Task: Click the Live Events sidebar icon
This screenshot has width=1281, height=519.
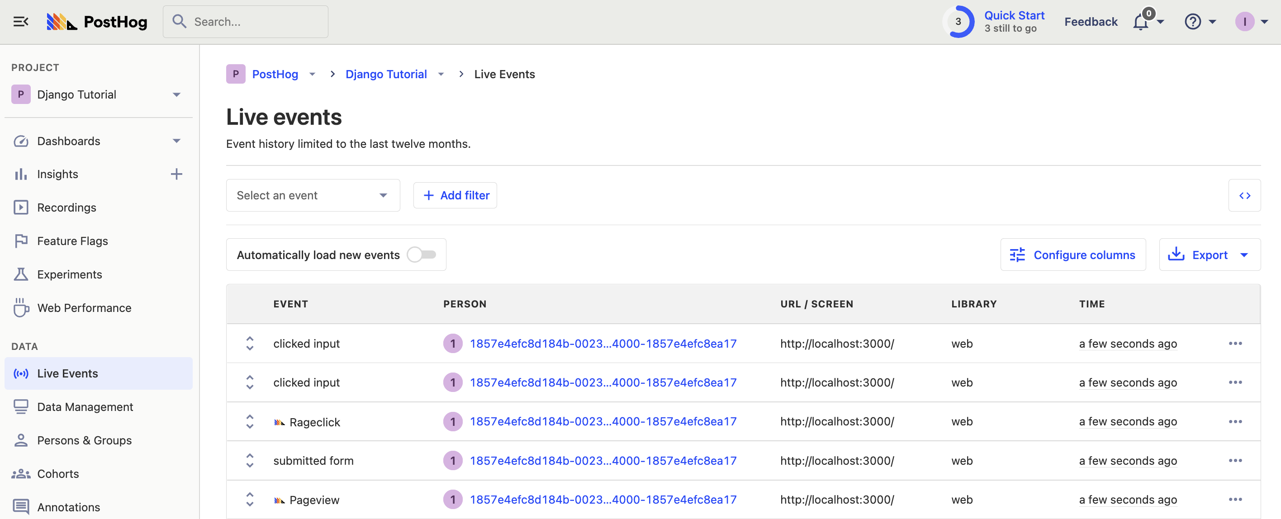Action: coord(21,373)
